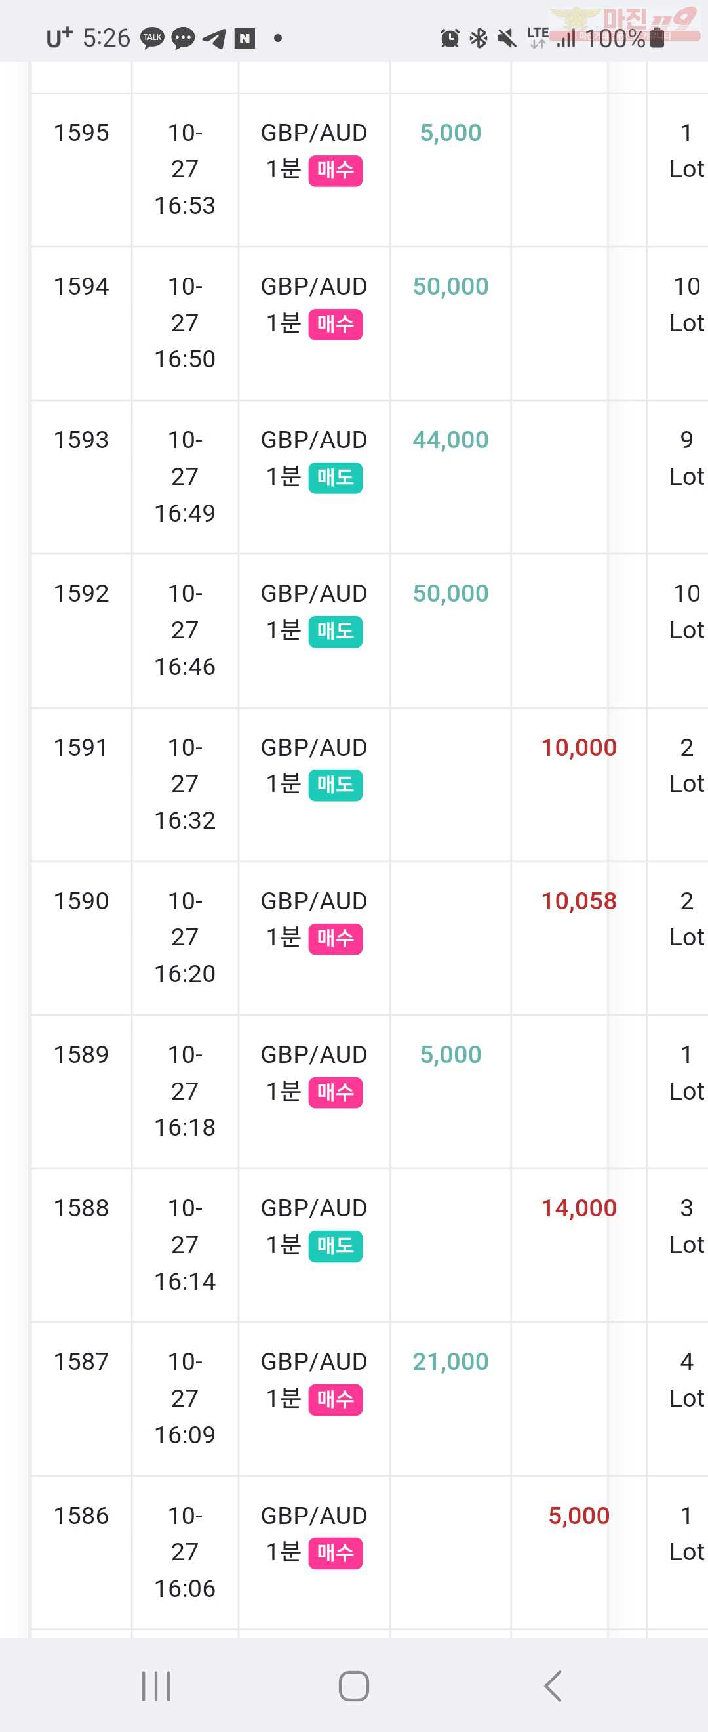Select the red 10,058 loss amount

click(579, 901)
